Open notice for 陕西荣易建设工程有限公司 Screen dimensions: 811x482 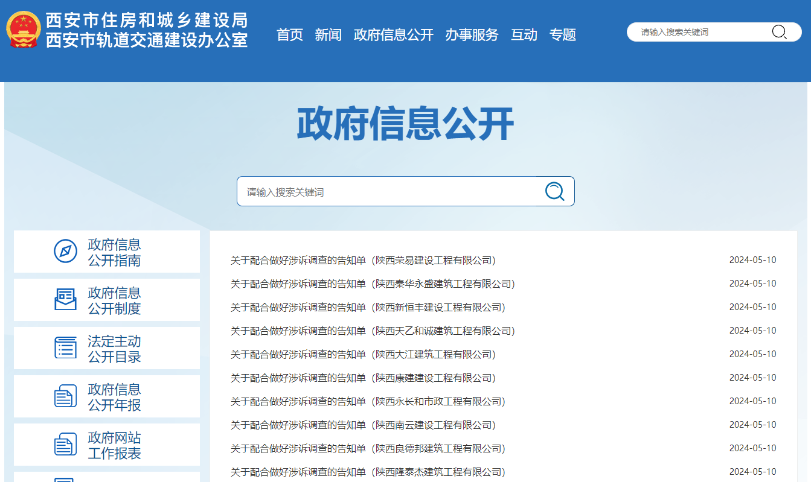tap(363, 260)
